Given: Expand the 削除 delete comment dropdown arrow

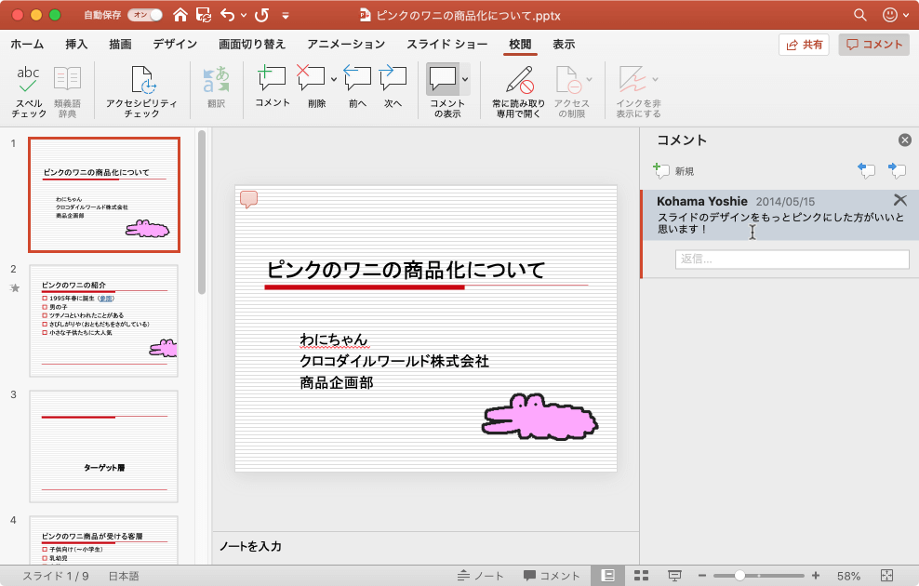Looking at the screenshot, I should tap(332, 79).
